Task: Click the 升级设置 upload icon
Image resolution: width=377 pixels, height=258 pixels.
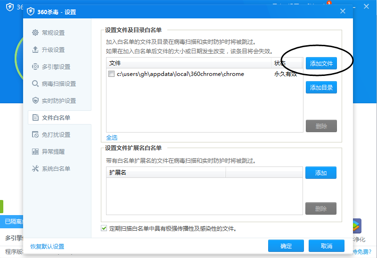Action: 35,50
